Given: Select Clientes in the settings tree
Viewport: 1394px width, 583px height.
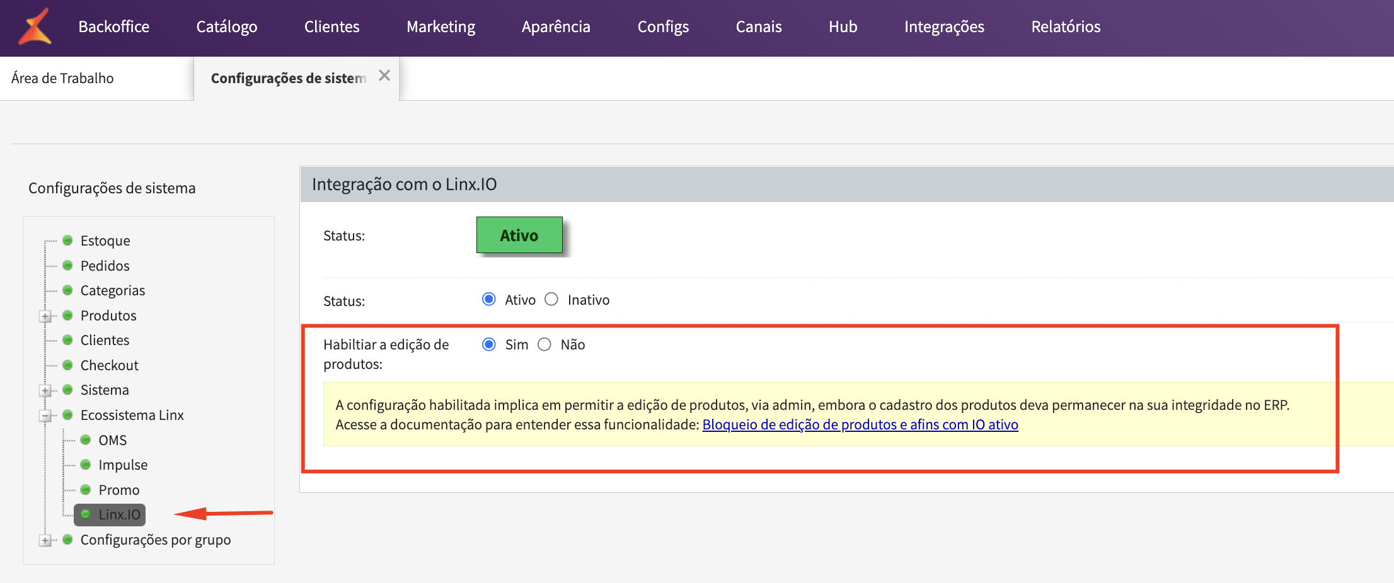Looking at the screenshot, I should 105,340.
